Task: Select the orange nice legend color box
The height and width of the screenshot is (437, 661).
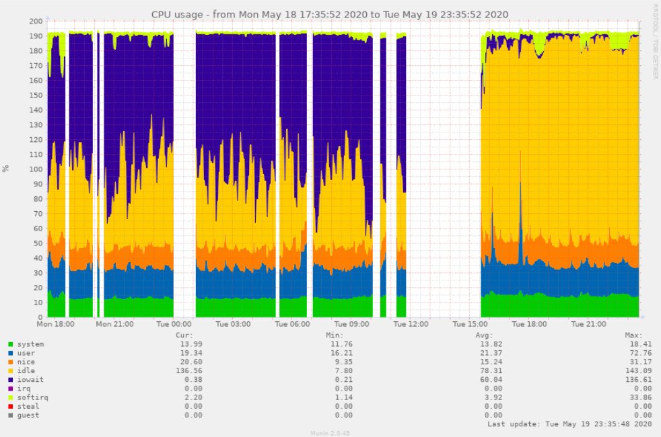Action: [11, 362]
